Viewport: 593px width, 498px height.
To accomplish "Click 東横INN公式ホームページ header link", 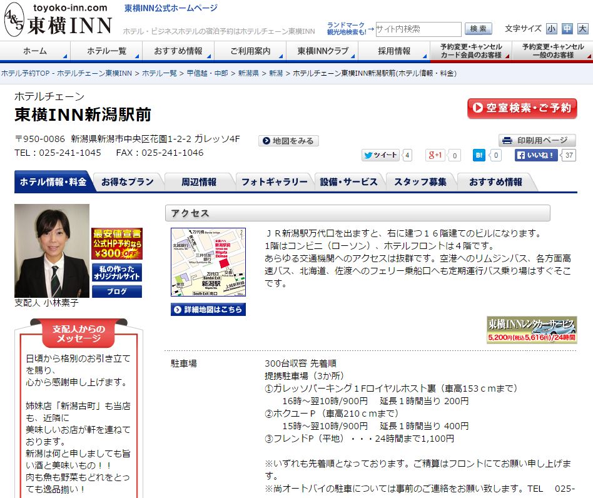I will (x=171, y=8).
